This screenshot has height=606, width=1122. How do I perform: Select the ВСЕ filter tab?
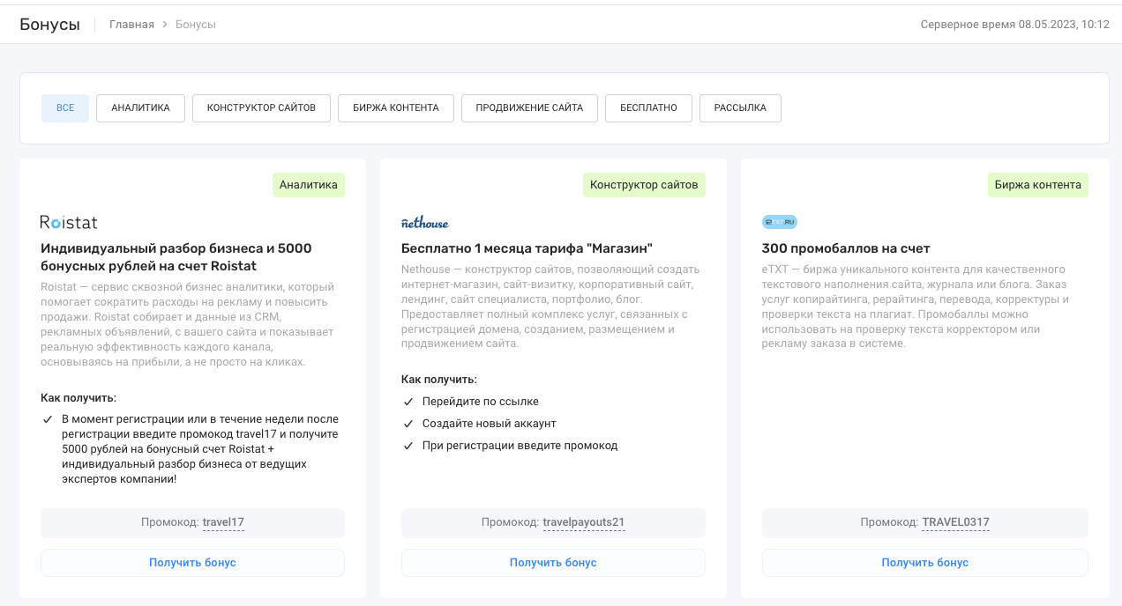click(x=65, y=108)
